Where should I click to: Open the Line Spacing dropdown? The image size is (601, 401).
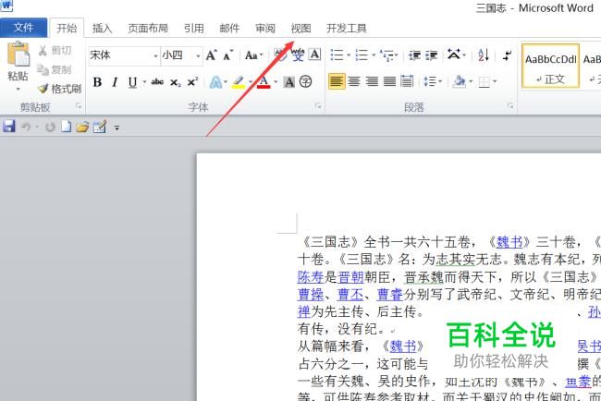tap(433, 81)
